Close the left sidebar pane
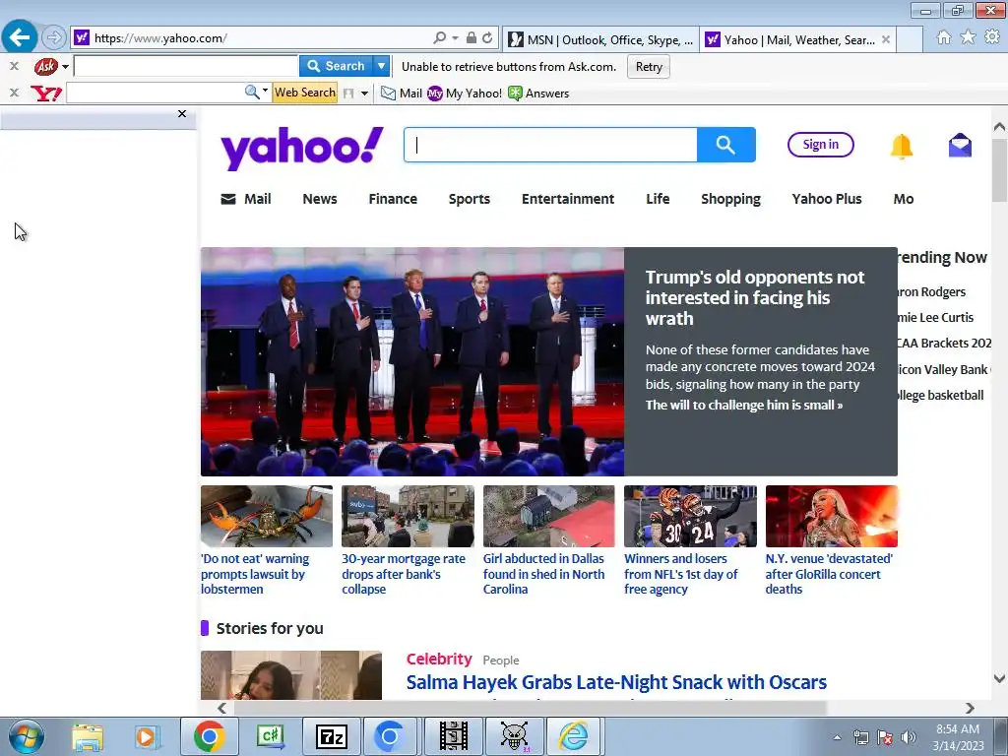The width and height of the screenshot is (1008, 756). tap(182, 114)
